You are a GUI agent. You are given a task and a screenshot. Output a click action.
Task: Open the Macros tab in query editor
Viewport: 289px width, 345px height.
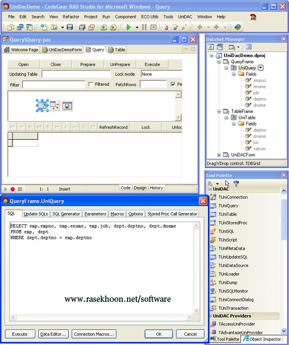coord(117,214)
